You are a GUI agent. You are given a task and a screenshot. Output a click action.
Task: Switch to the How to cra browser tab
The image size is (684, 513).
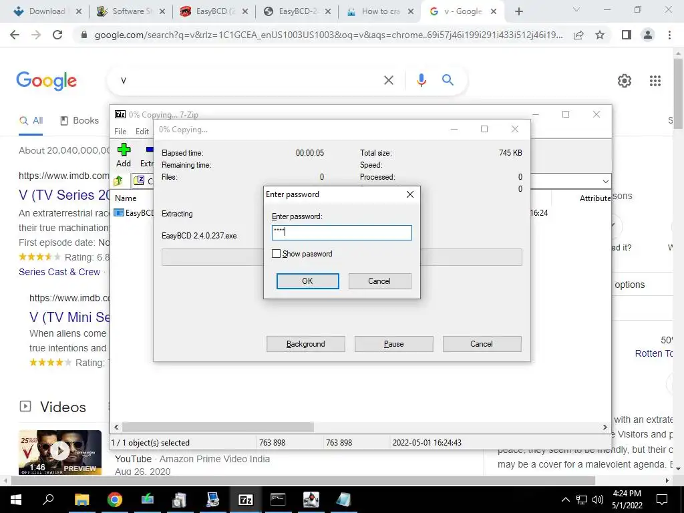pos(380,11)
